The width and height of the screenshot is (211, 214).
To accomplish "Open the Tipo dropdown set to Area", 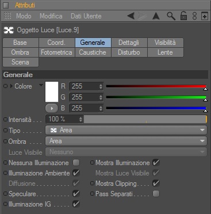I will [126, 130].
